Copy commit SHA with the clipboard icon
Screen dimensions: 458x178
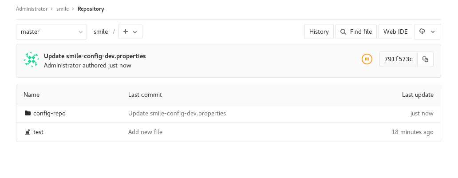(x=425, y=59)
